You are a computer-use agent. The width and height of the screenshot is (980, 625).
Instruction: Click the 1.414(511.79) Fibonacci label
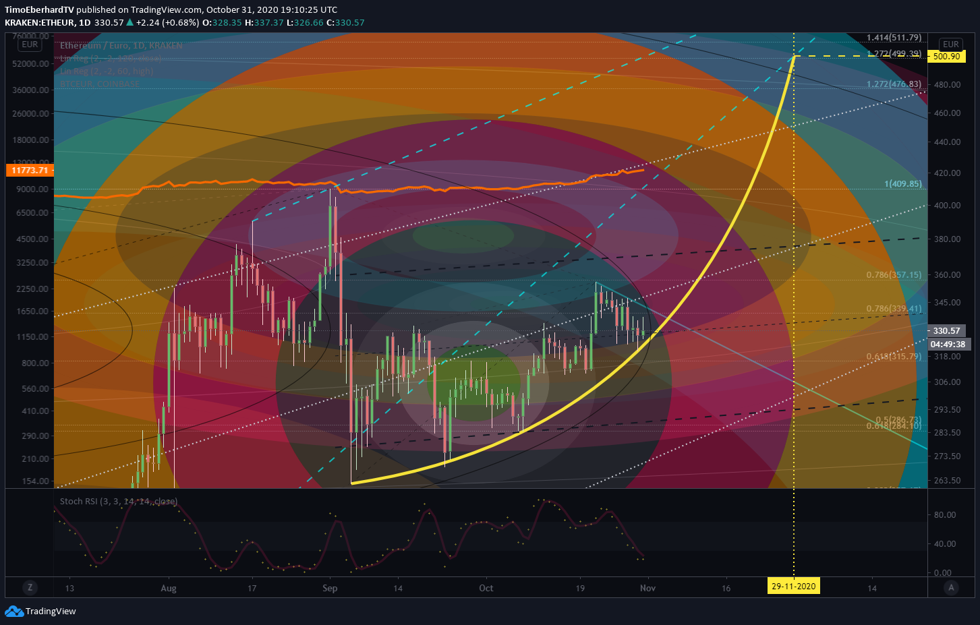[x=894, y=38]
